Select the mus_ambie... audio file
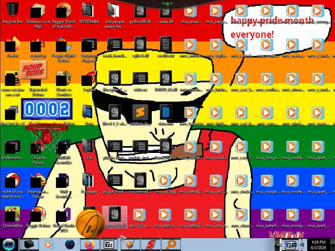The width and height of the screenshot is (335, 251). [x=191, y=47]
